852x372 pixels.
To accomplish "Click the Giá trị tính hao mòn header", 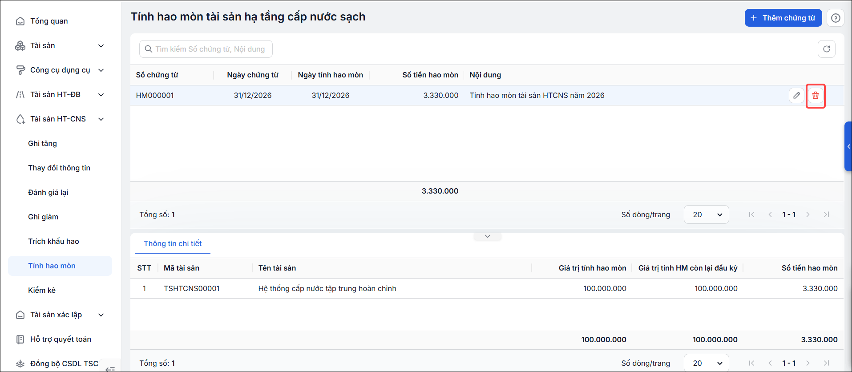I will (x=592, y=268).
